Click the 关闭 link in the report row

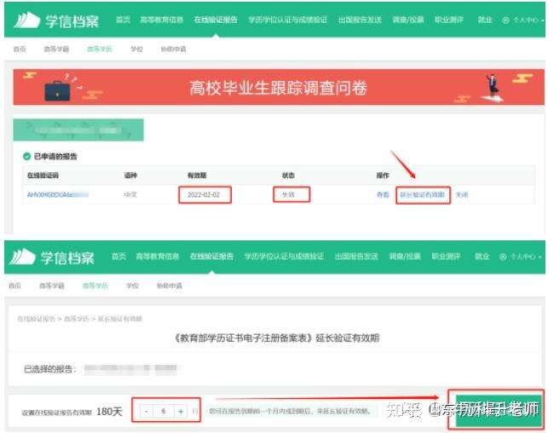[462, 194]
